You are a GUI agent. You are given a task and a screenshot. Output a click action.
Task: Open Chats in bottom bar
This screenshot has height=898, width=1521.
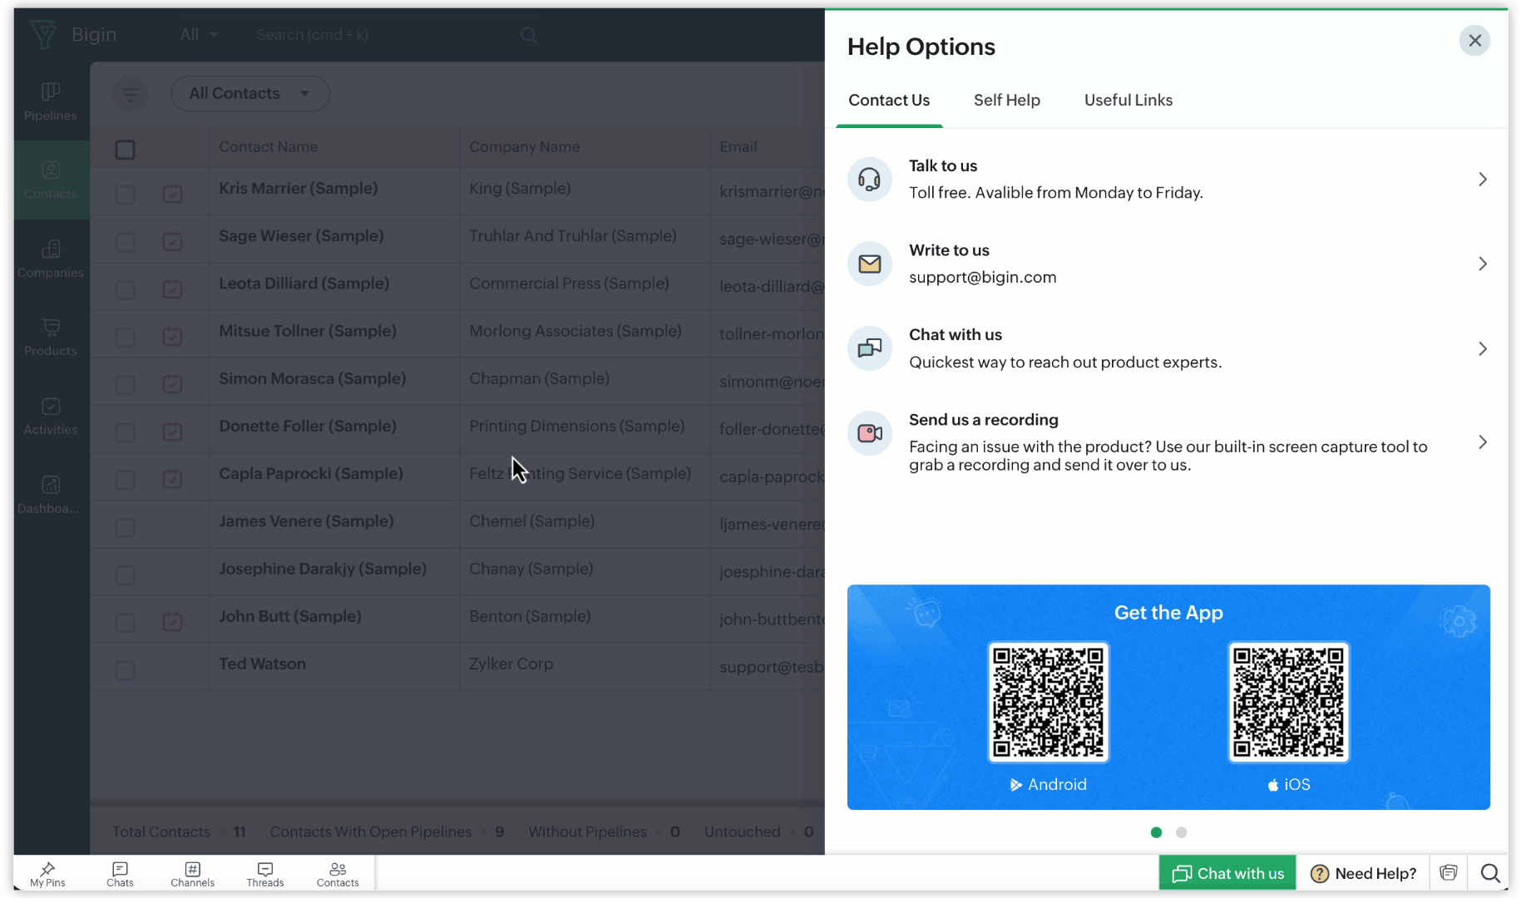pos(120,874)
